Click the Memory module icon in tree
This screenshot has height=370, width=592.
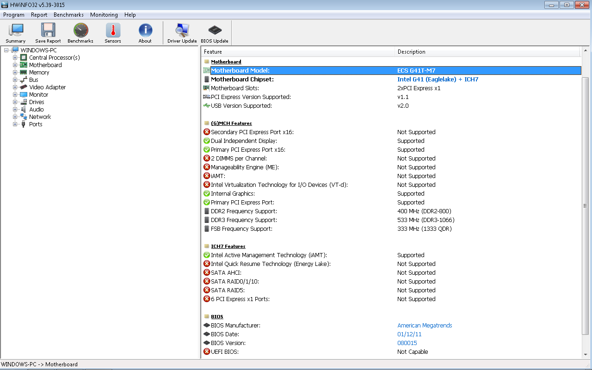click(24, 72)
